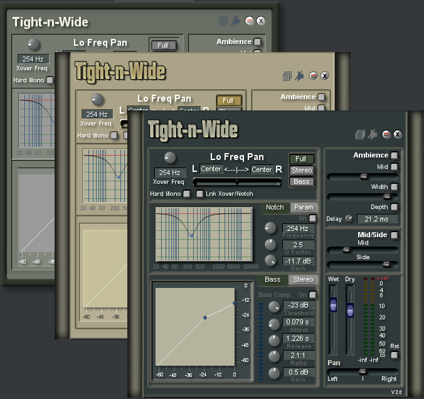Click the 254 Hz field in beige middle window

97,114
